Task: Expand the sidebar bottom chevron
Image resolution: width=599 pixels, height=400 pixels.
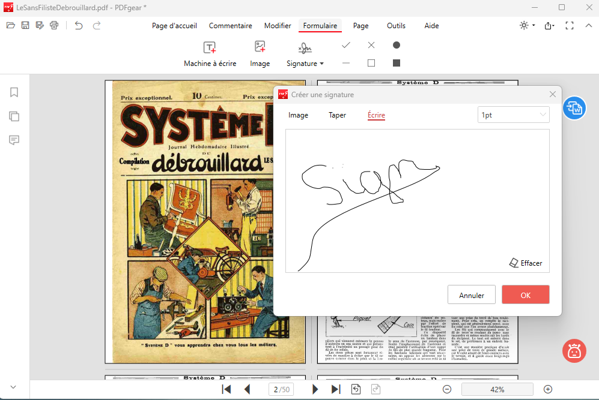Action: click(13, 387)
